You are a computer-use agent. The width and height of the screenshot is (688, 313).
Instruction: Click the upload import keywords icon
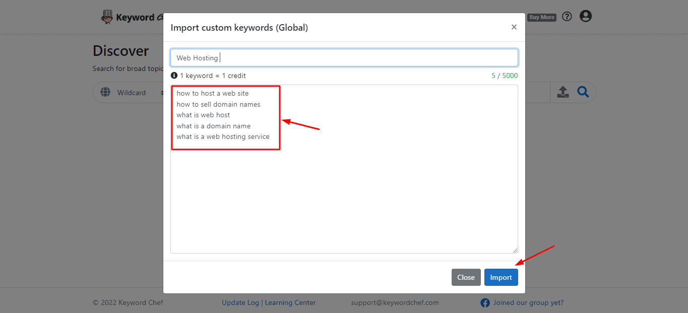[x=562, y=92]
